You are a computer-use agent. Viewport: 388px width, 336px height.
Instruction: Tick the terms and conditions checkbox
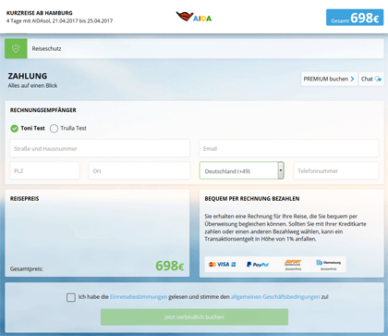pyautogui.click(x=71, y=297)
